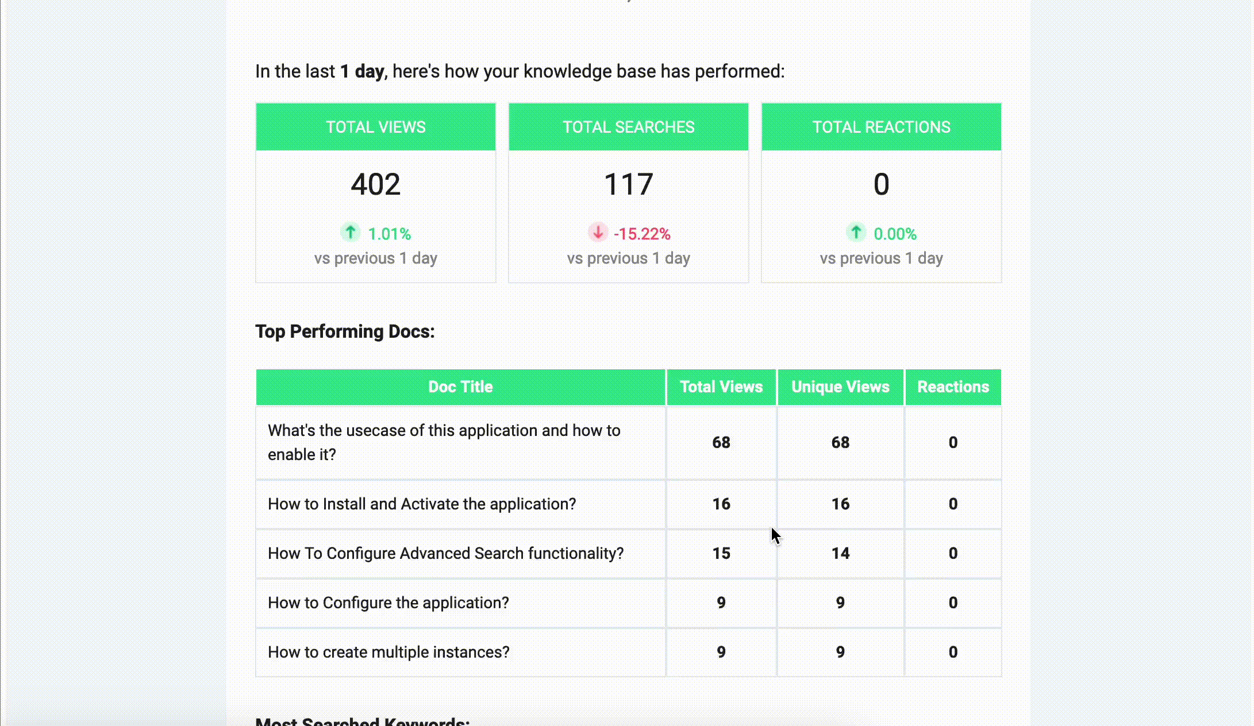Screen dimensions: 1254x726
Task: Click the red down arrow under Total Searches
Action: tap(598, 232)
